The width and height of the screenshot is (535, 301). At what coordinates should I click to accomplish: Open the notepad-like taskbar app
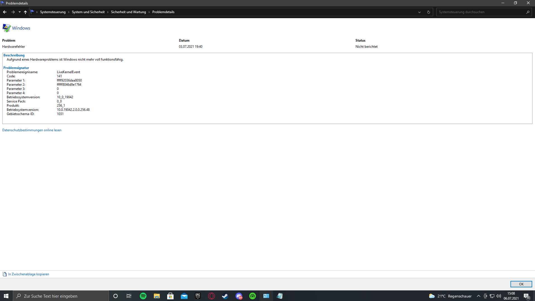click(x=280, y=296)
